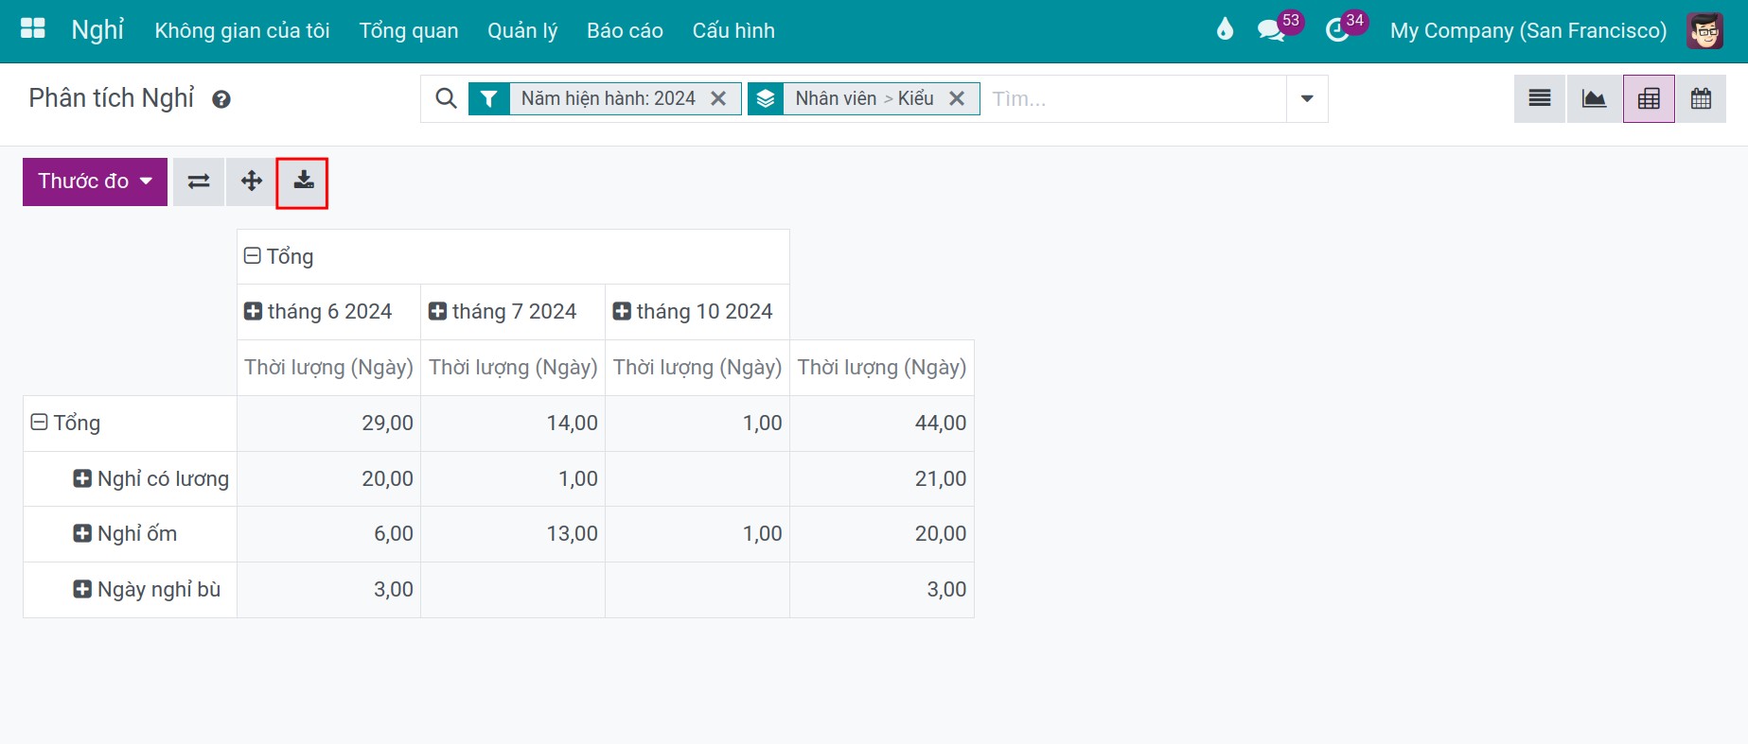The width and height of the screenshot is (1748, 744).
Task: Remove the Nhân viên > Kiểu grouping
Action: (957, 98)
